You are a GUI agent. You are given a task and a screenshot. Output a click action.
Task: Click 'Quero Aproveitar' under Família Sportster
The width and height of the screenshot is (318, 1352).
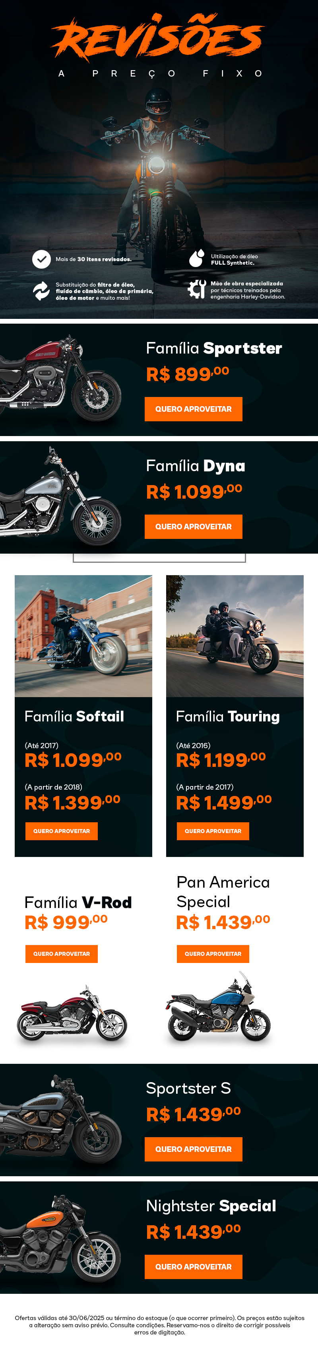click(194, 409)
